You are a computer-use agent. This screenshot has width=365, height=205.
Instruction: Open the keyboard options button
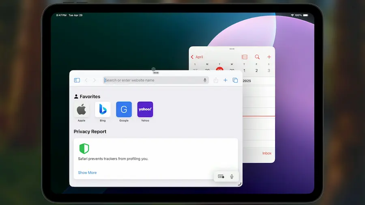pos(221,176)
